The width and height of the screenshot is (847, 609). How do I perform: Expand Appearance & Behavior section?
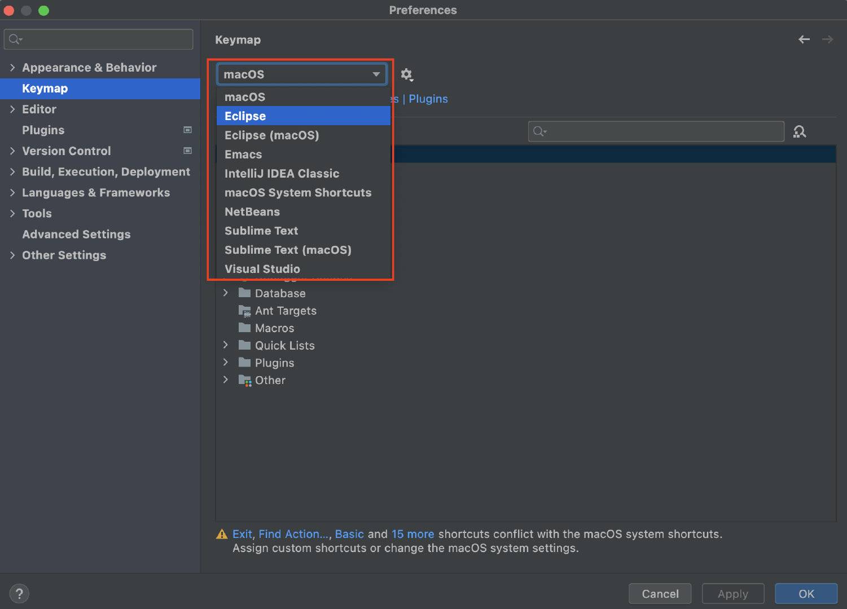(x=12, y=68)
